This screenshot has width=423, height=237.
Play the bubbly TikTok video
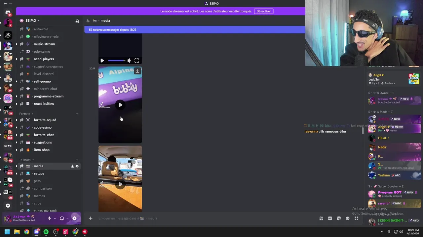[x=120, y=105]
